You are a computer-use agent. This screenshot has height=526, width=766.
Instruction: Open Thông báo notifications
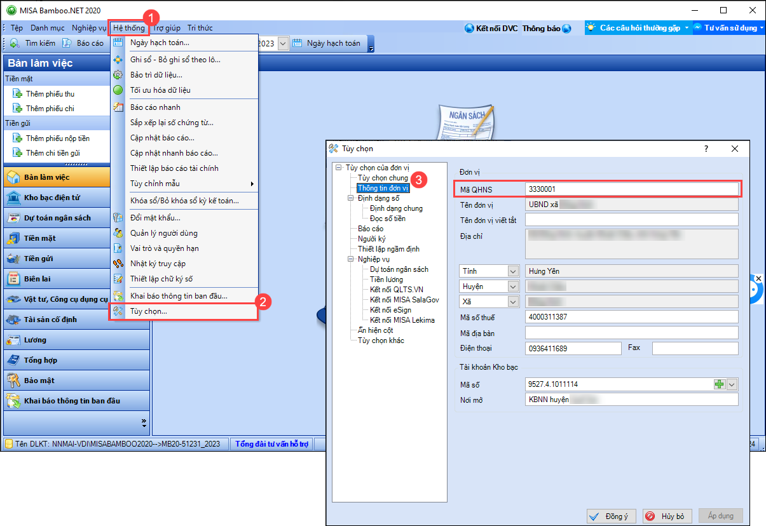[547, 28]
